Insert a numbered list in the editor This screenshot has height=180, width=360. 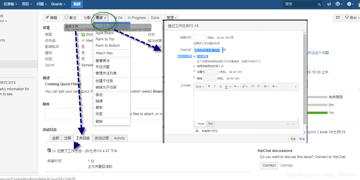(x=259, y=86)
